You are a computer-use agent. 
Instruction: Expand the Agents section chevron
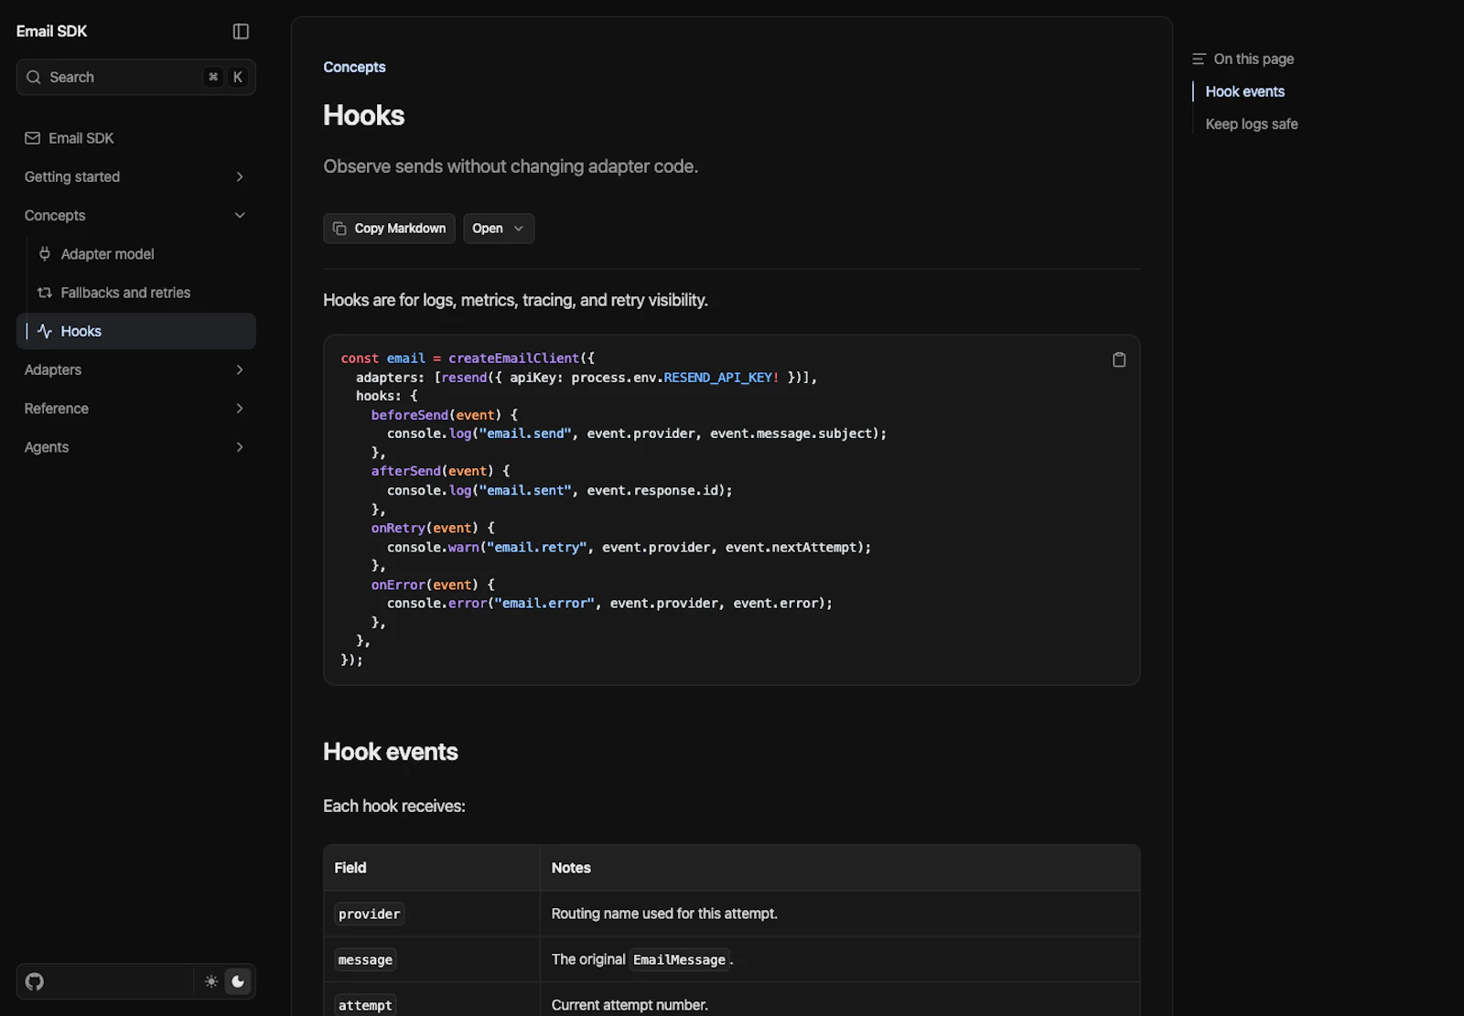pos(240,447)
